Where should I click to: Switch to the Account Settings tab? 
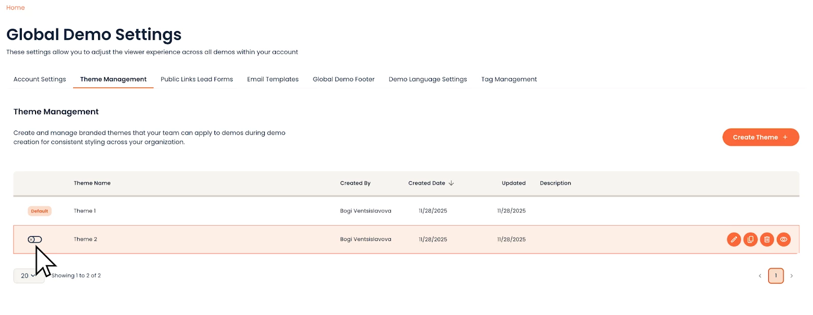click(x=40, y=79)
